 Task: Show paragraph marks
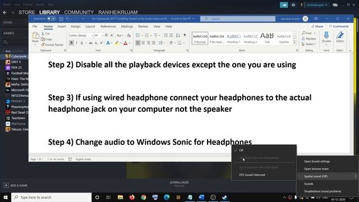point(185,35)
